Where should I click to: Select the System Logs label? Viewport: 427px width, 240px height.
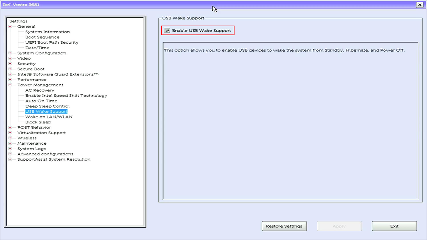[31, 149]
